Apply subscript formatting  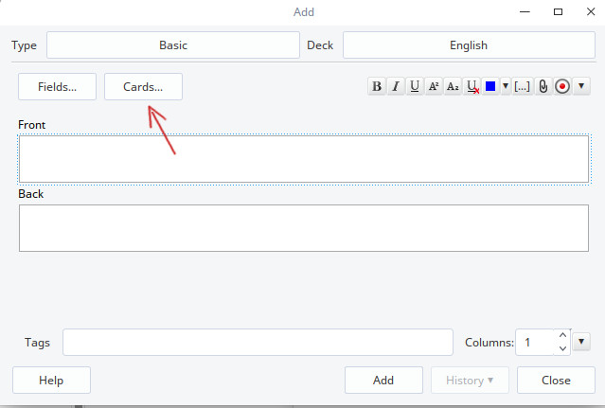click(453, 86)
